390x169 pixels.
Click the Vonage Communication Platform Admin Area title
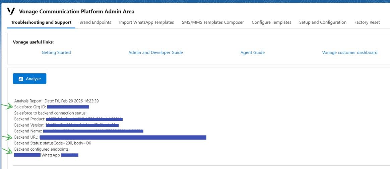click(x=77, y=11)
